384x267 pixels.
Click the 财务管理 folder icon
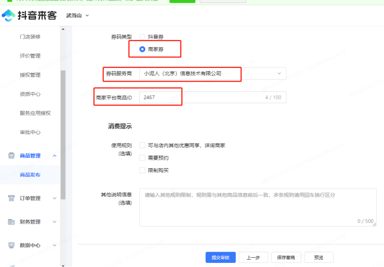(12, 222)
